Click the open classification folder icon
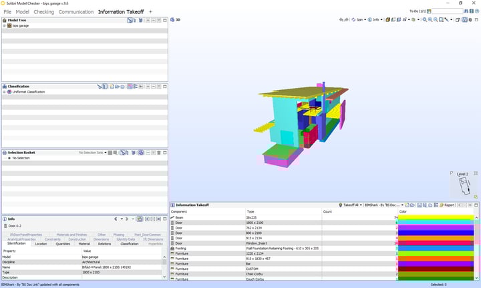 [x=117, y=87]
